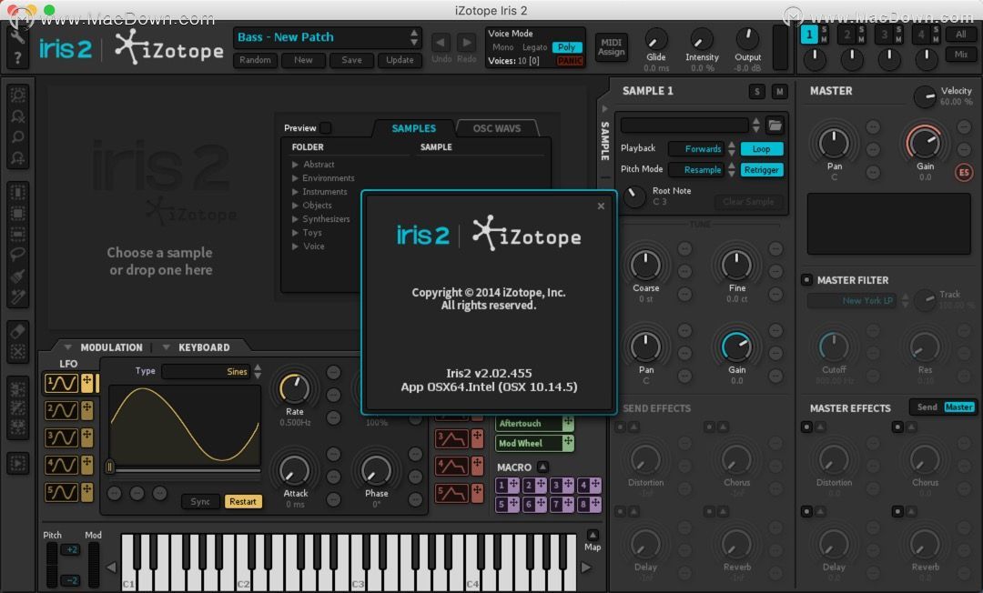Enable the Preview checkbox
The width and height of the screenshot is (983, 593).
[x=325, y=127]
